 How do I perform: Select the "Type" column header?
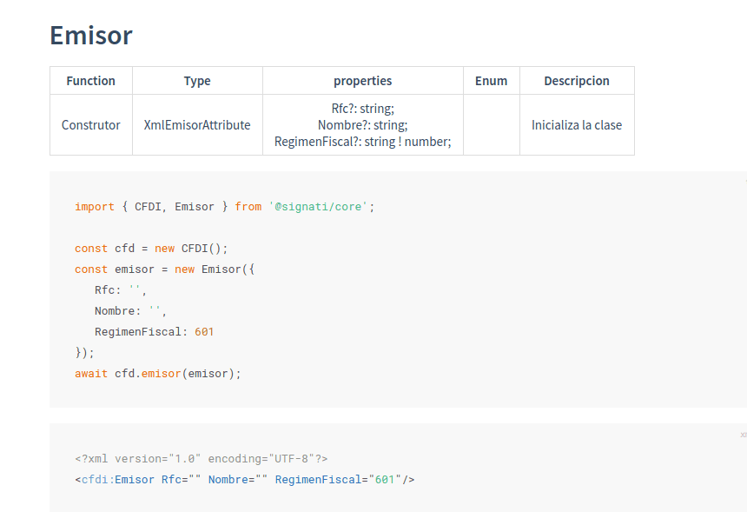coord(197,81)
